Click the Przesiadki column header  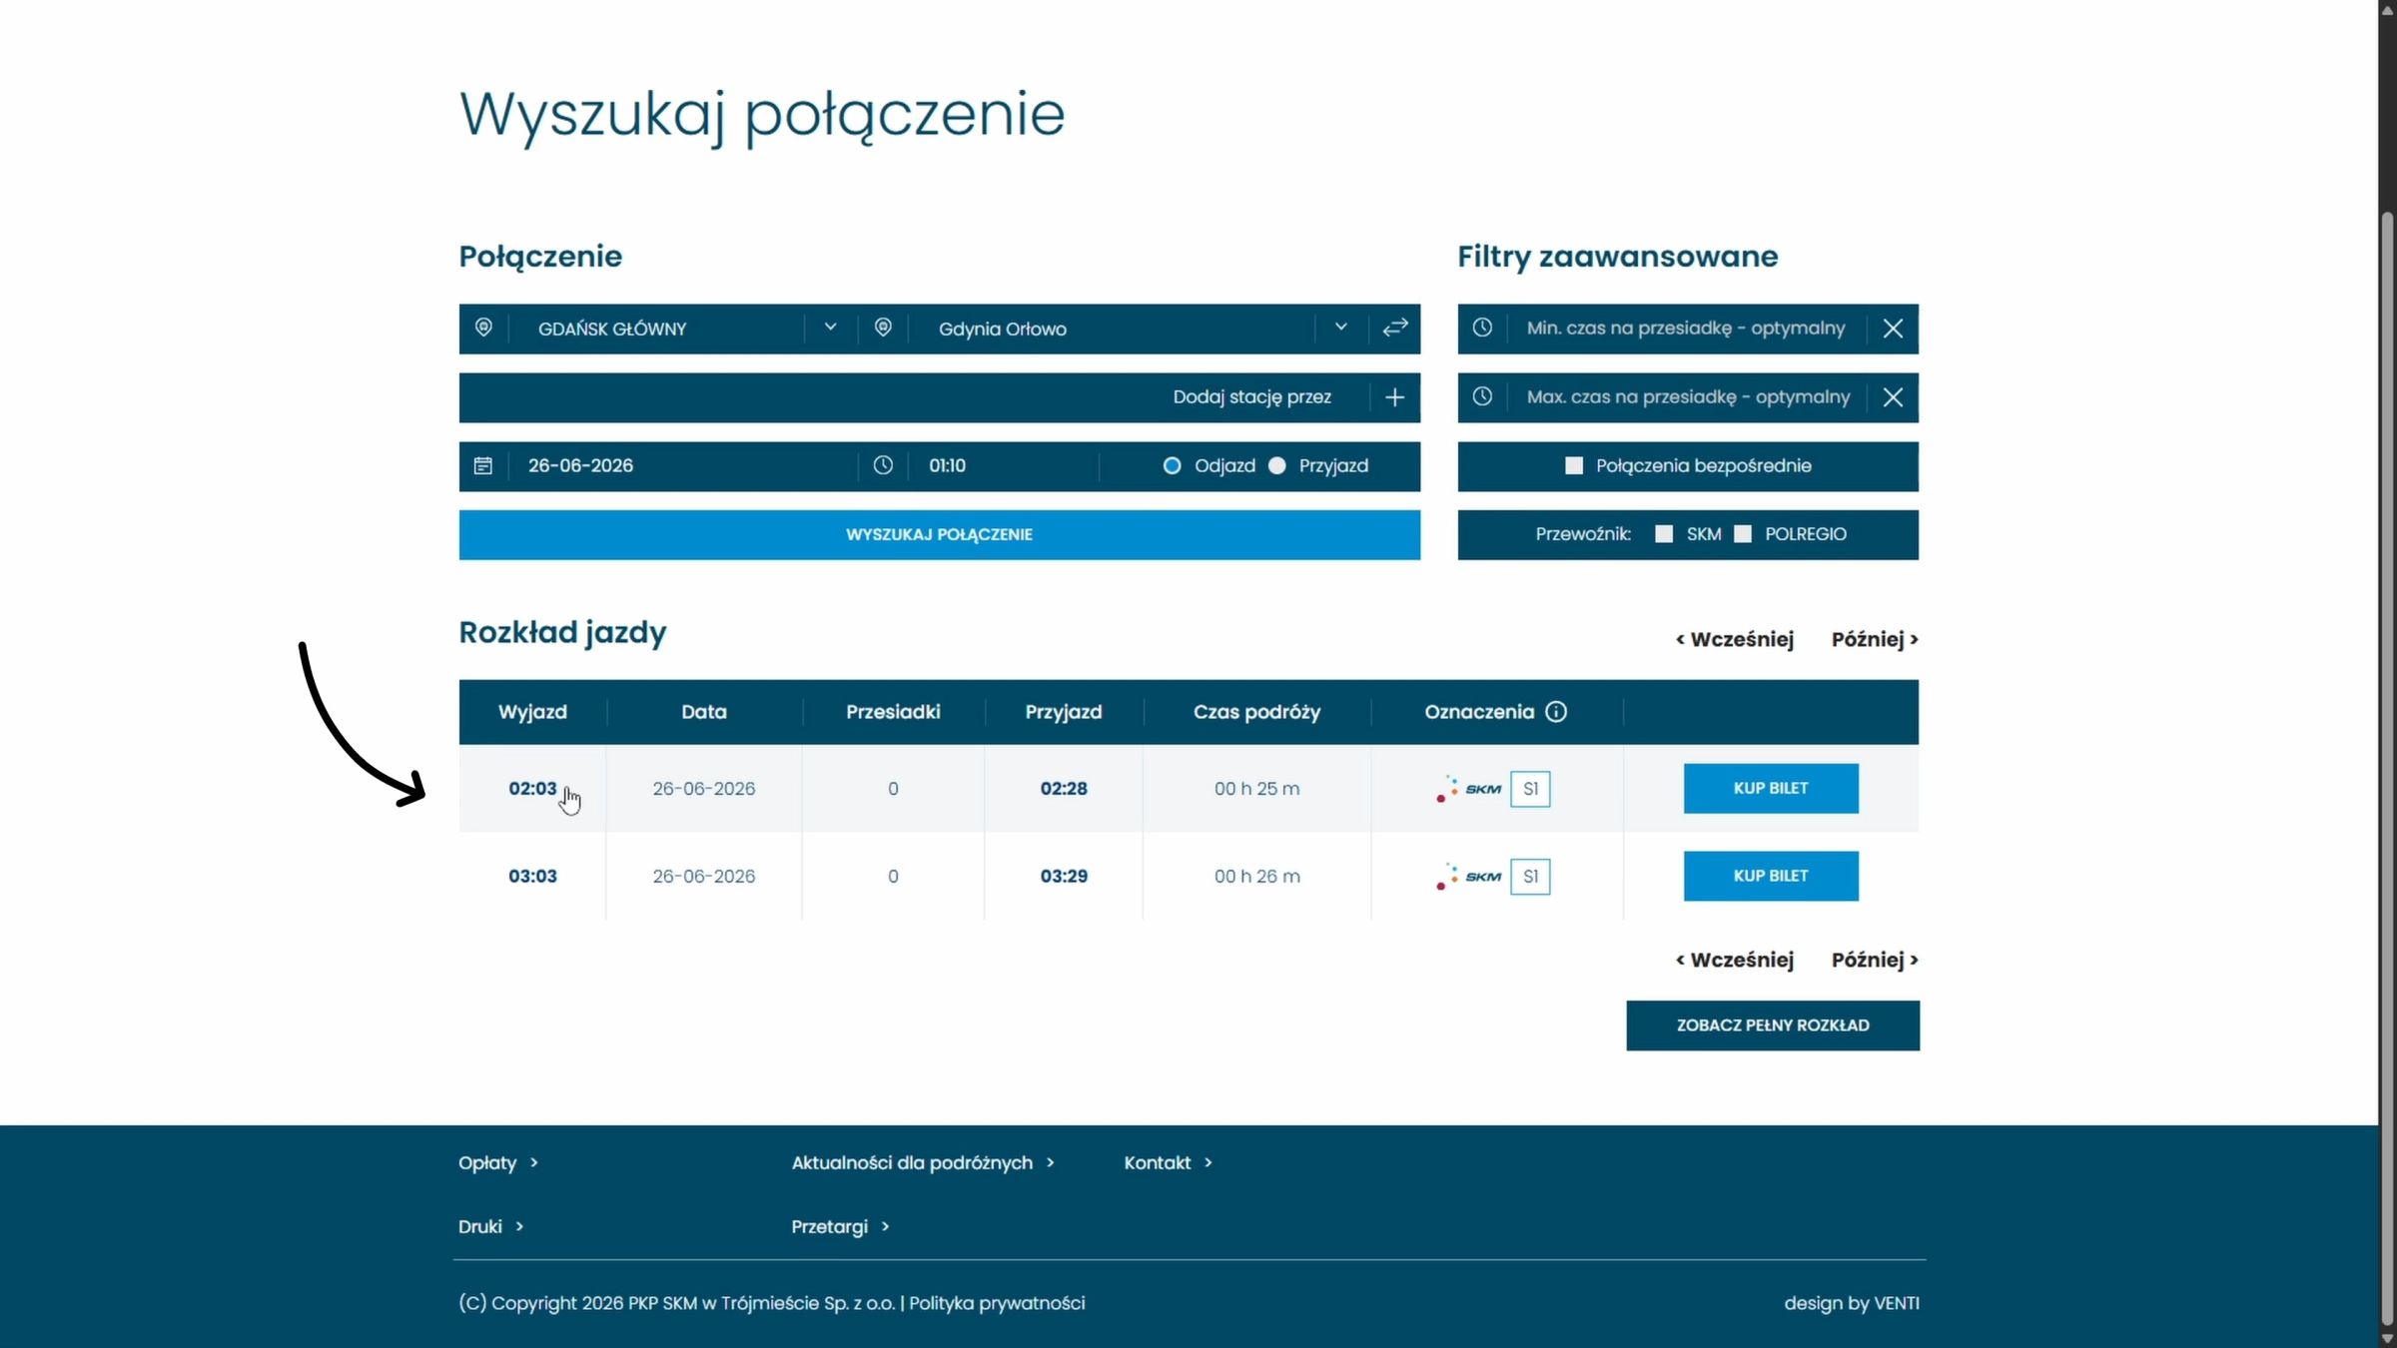click(893, 712)
